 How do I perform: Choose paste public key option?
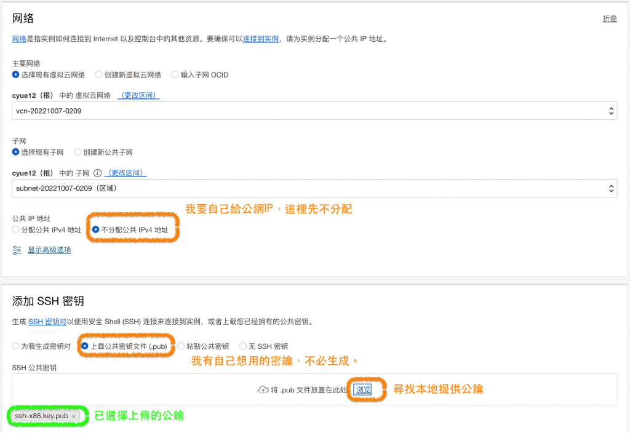pos(181,346)
